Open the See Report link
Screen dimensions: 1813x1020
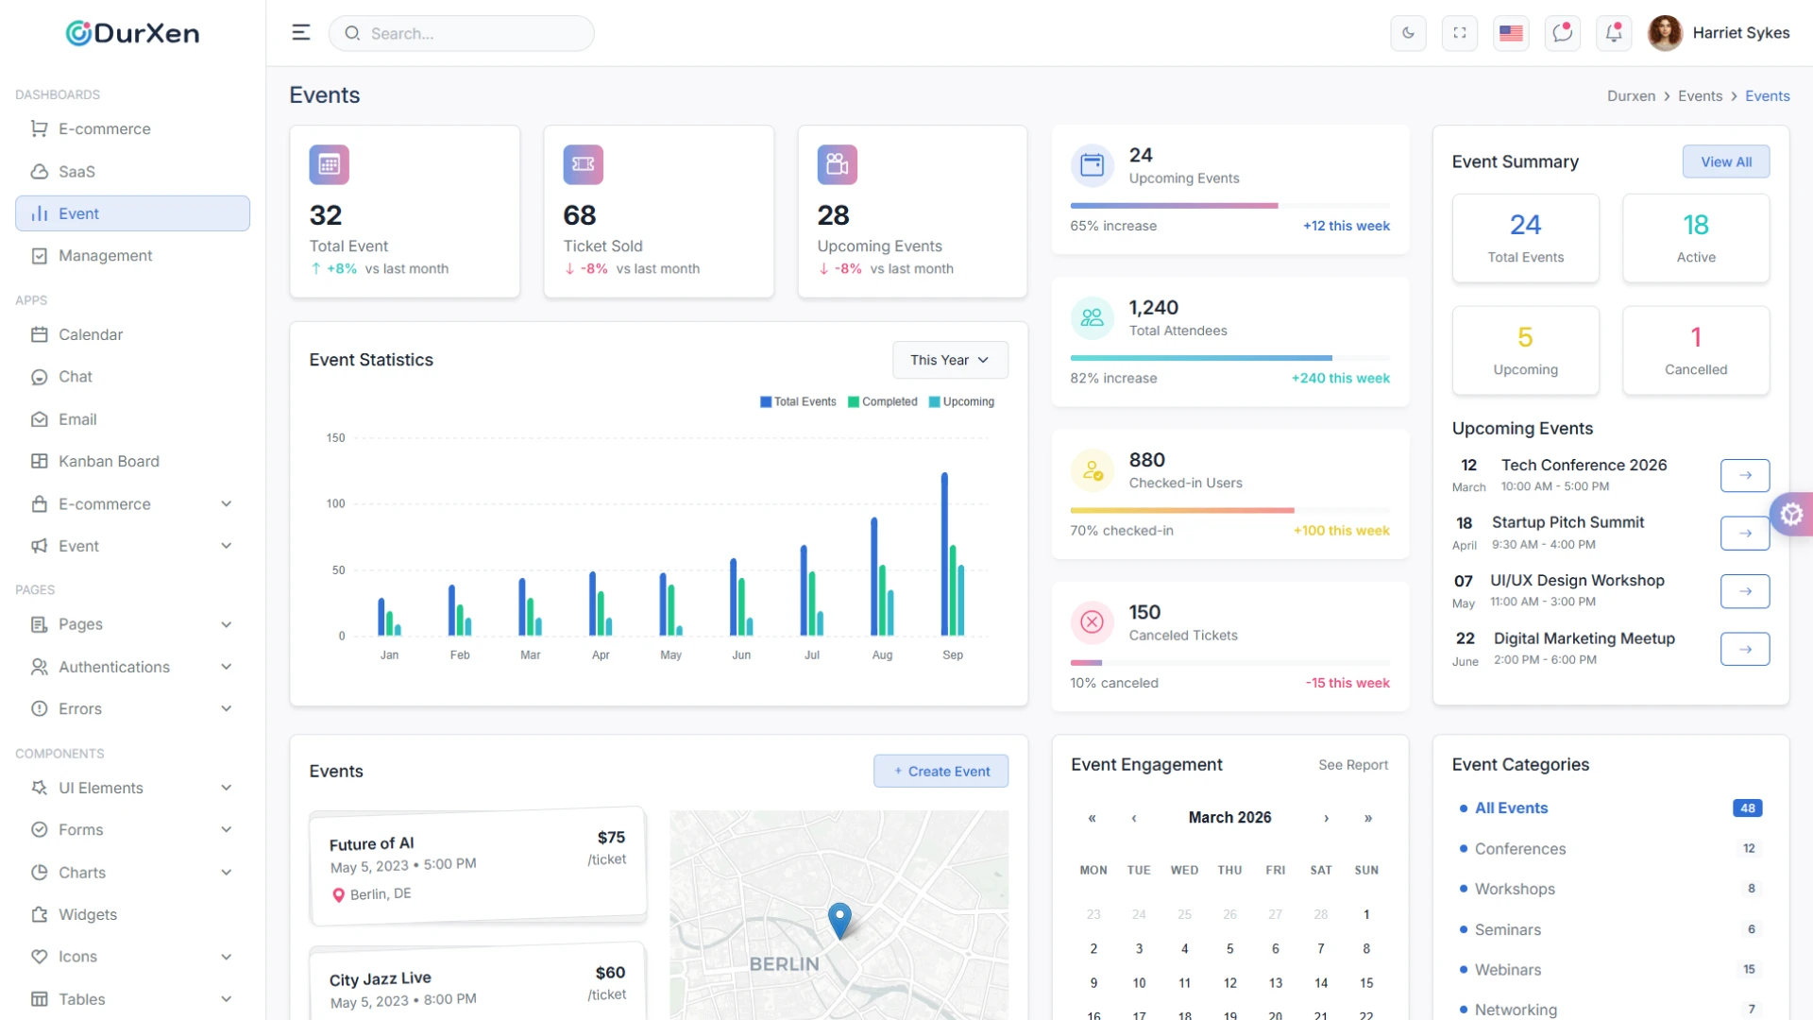1353,765
